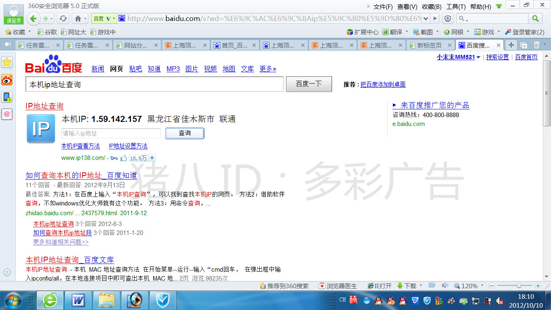Image resolution: width=551 pixels, height=310 pixels.
Task: Click the zoom out minus button
Action: point(492,286)
